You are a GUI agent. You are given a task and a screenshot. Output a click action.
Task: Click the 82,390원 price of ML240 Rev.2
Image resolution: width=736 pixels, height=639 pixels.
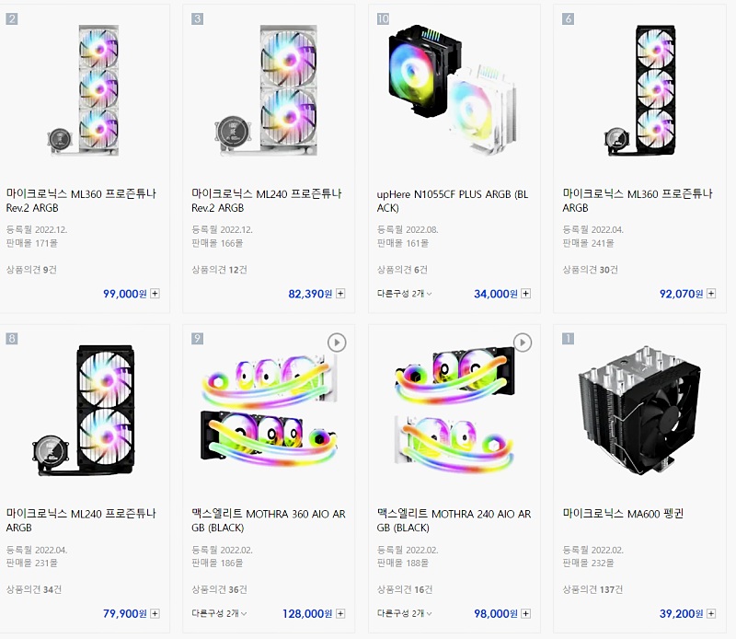pyautogui.click(x=309, y=294)
